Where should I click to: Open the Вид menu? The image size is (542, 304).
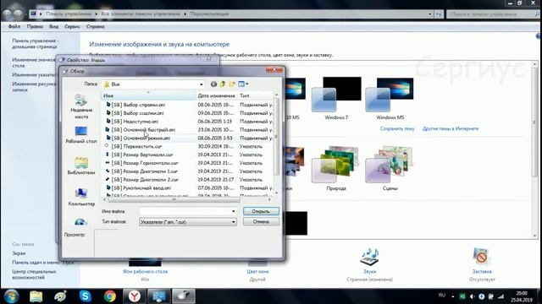[53, 26]
